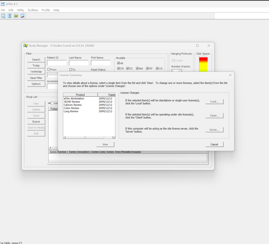269x244 pixels.
Task: Click the Series Date column header
Action: (x=98, y=152)
